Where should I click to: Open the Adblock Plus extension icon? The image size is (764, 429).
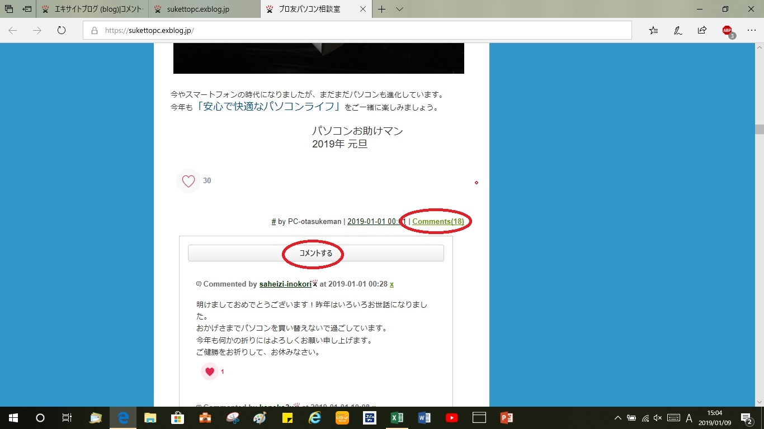[x=728, y=31]
